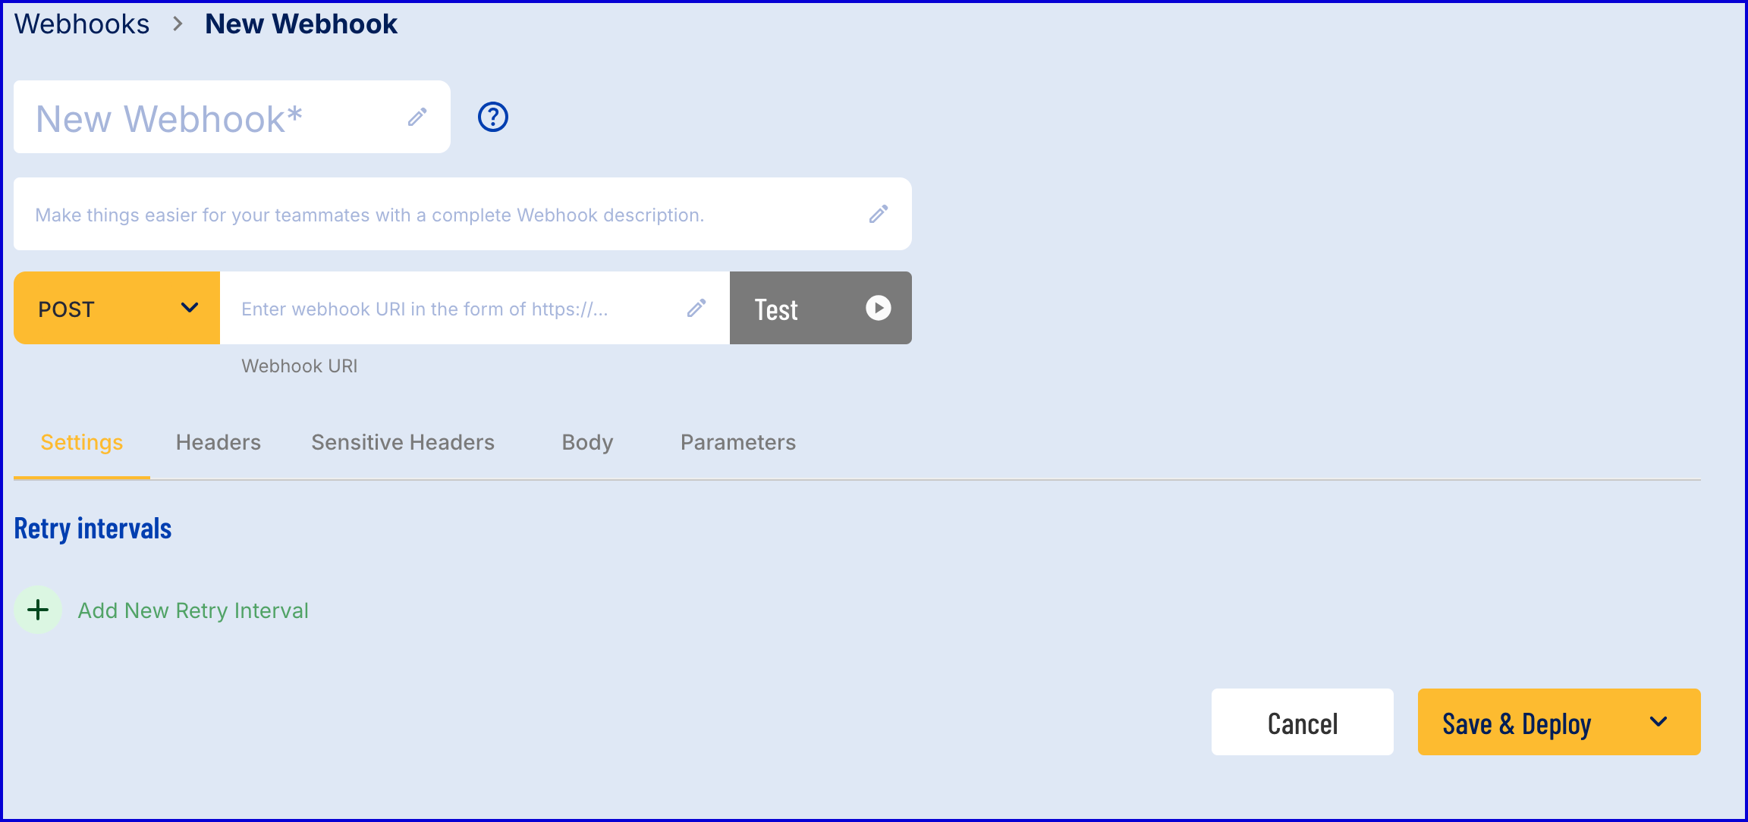Click the green plus icon for retry interval
The image size is (1748, 822).
[38, 610]
